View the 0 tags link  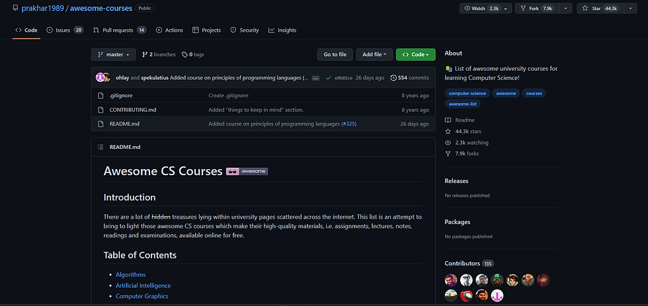pos(192,54)
